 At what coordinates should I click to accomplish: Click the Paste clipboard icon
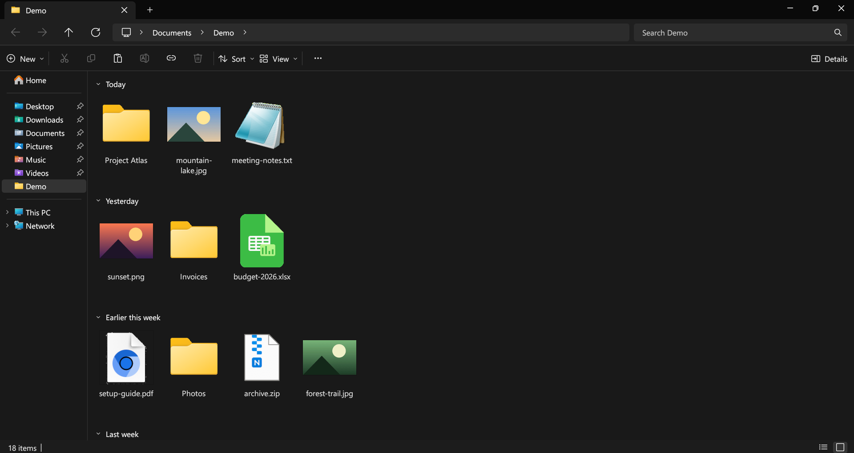(118, 59)
